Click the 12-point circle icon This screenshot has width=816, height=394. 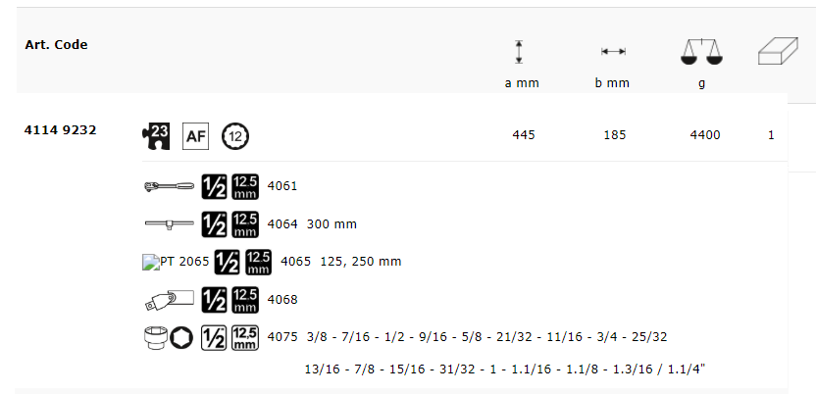pos(235,135)
